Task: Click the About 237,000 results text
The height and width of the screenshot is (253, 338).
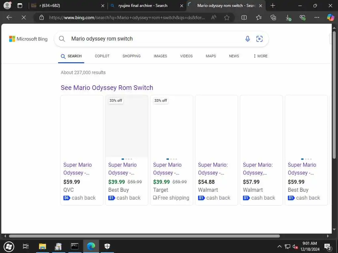Action: (83, 72)
